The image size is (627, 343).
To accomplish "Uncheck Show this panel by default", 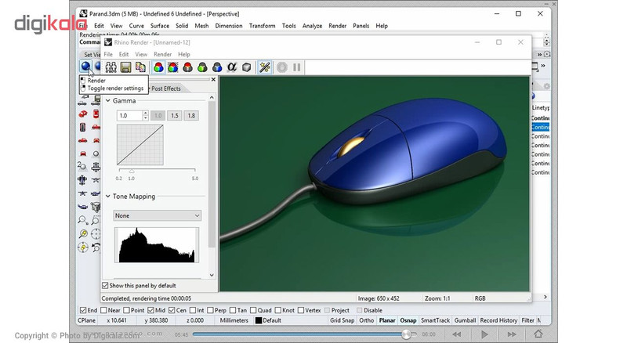I will (x=105, y=285).
